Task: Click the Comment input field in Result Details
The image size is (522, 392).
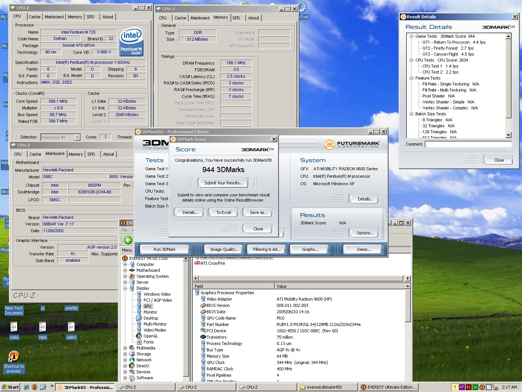Action: pyautogui.click(x=468, y=144)
